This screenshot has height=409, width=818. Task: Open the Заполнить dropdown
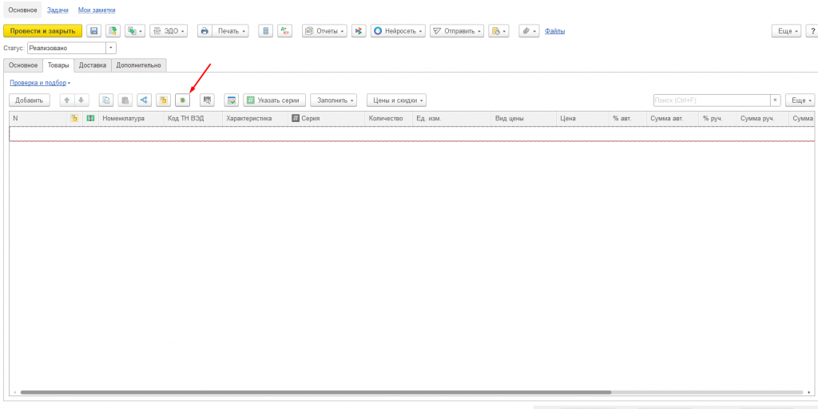[333, 100]
